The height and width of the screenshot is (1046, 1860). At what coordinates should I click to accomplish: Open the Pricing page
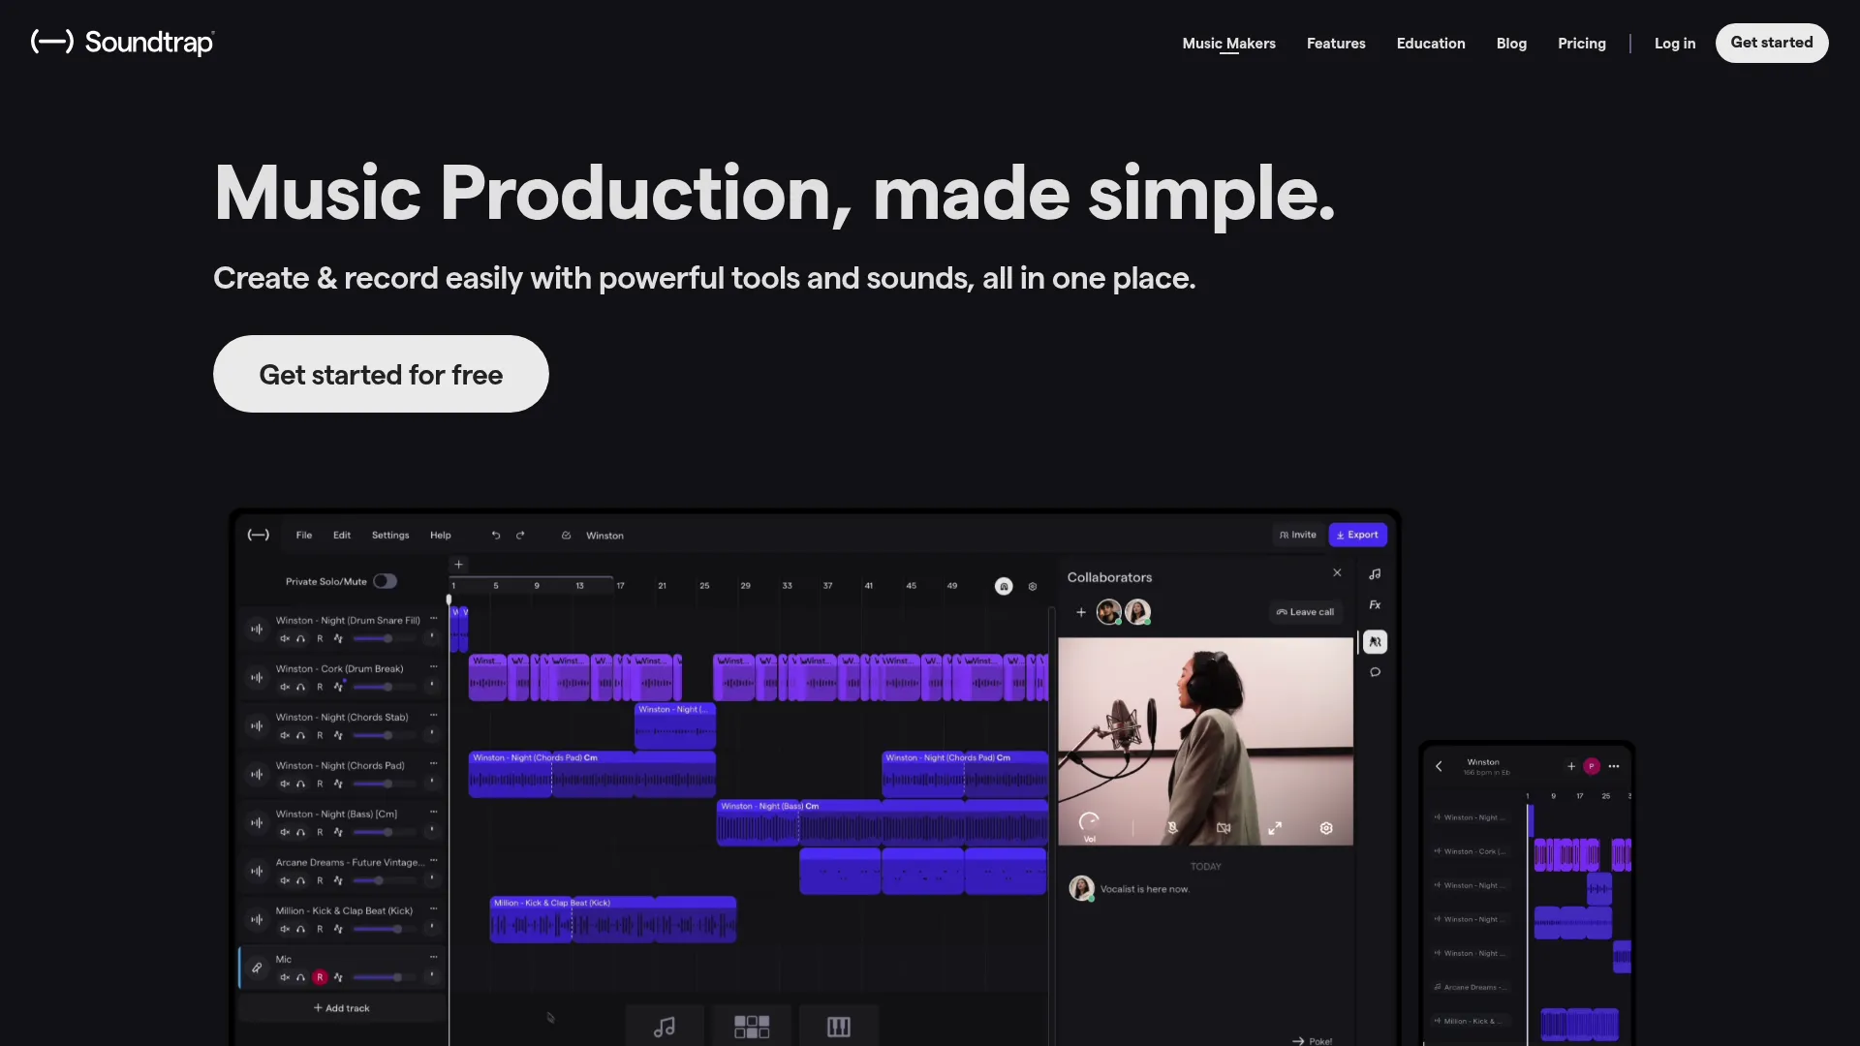pyautogui.click(x=1581, y=44)
